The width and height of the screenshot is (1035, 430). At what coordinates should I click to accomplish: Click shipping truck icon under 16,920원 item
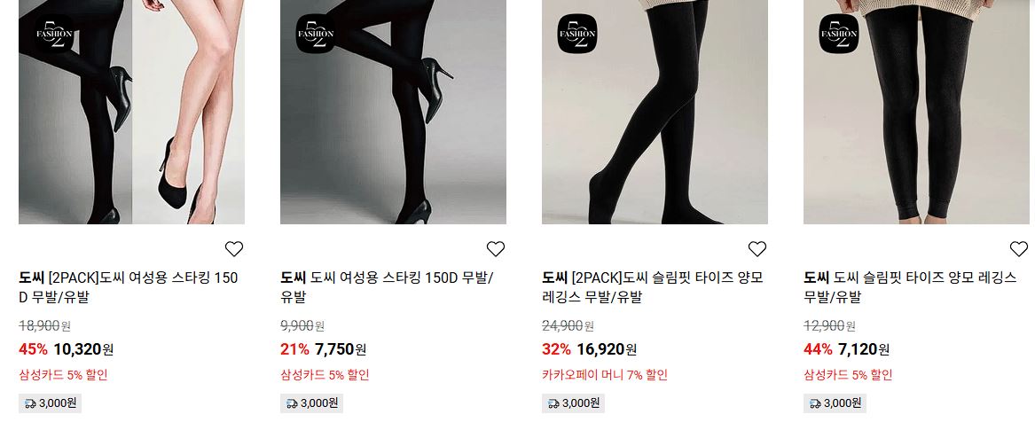(553, 403)
